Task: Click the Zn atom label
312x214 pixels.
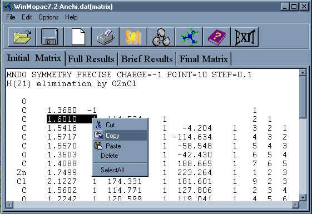Action: point(22,172)
